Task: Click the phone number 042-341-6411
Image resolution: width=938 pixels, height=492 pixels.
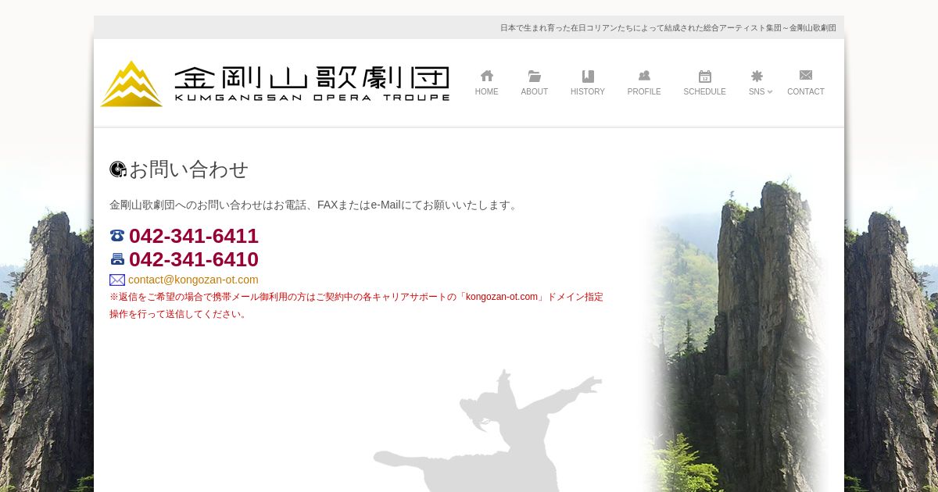Action: pos(194,236)
